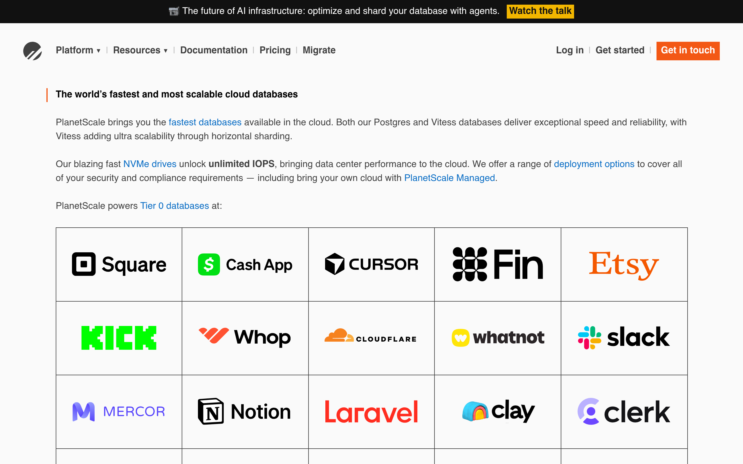Open the Cloudflare logo tile

click(x=371, y=338)
